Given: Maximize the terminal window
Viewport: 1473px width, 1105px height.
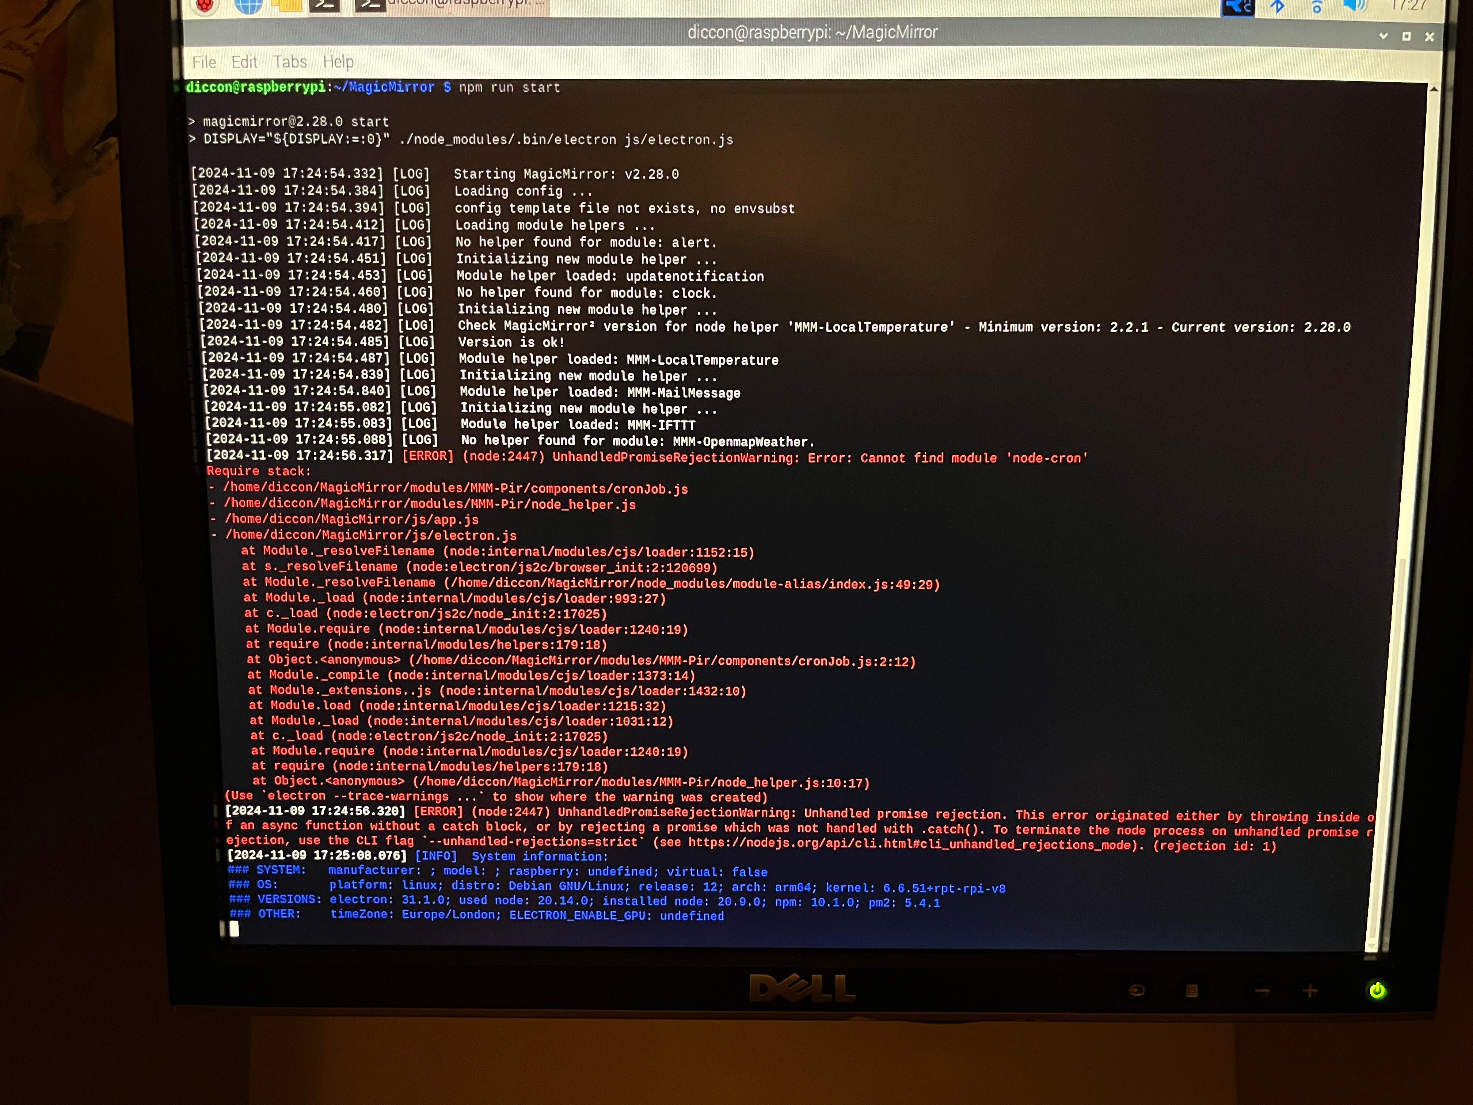Looking at the screenshot, I should [x=1407, y=37].
